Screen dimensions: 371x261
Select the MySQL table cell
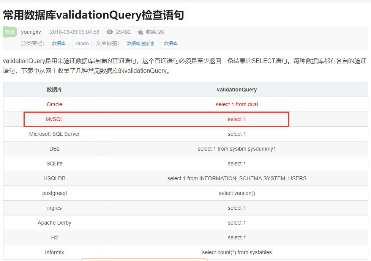(x=54, y=119)
